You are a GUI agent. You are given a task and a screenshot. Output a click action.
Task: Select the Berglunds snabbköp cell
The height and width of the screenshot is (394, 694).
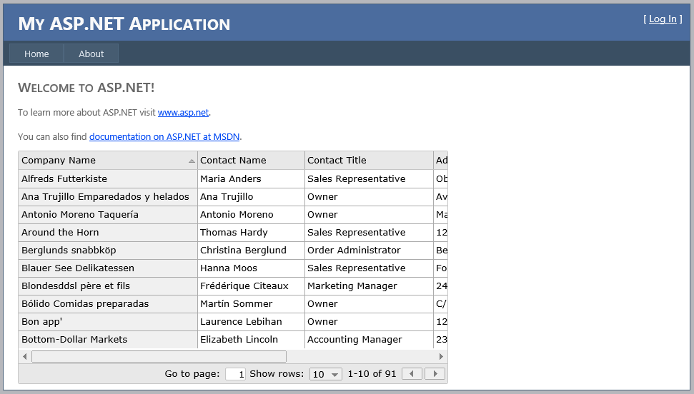[x=108, y=251]
